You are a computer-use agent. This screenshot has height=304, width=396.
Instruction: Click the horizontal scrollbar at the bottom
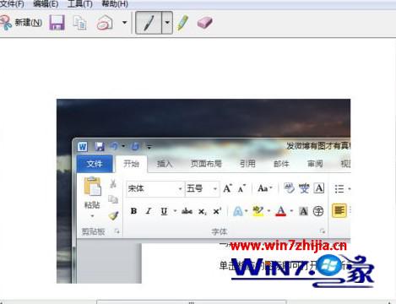point(192,301)
